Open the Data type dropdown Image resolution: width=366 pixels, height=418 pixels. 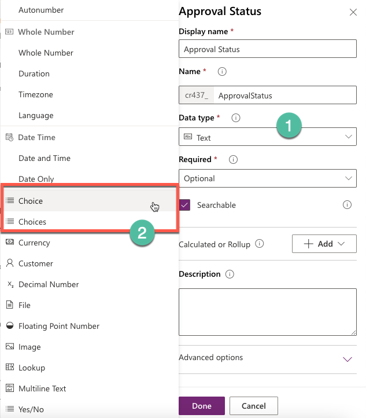(x=268, y=137)
